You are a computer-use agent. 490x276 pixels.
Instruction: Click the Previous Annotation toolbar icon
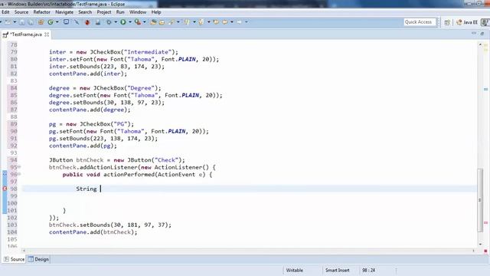point(201,22)
